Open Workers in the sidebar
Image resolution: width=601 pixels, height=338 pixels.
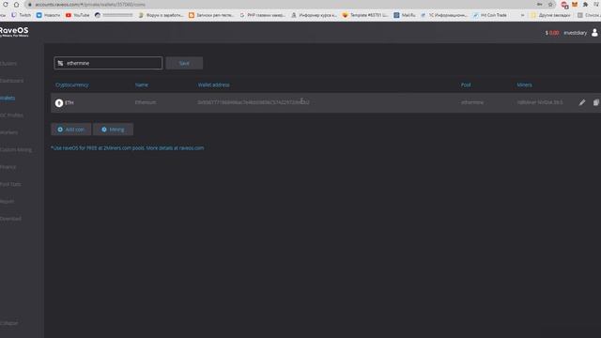(8, 132)
